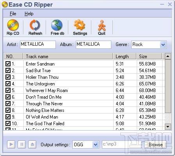Select The Unforgiven track name
Image resolution: width=175 pixels, height=156 pixels.
(40, 84)
